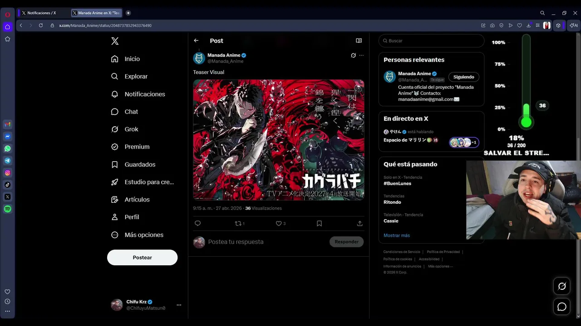Open the Ritondo trend
Screen dimensions: 581x326
(x=392, y=202)
